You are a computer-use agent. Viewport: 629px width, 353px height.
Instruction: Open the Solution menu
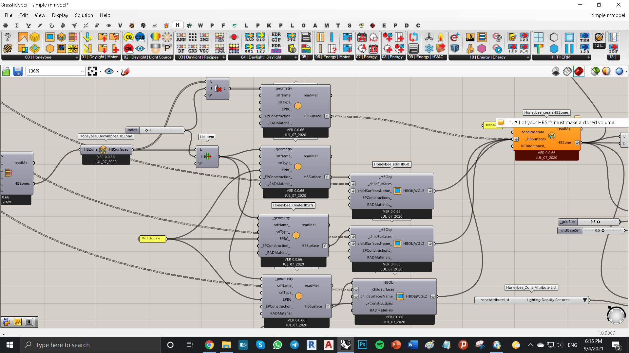pyautogui.click(x=84, y=15)
